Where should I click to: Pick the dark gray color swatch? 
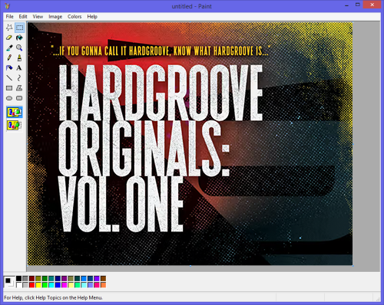(x=25, y=278)
